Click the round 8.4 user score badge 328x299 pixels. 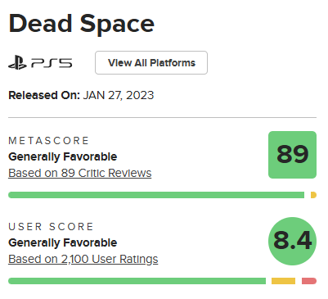(x=292, y=241)
